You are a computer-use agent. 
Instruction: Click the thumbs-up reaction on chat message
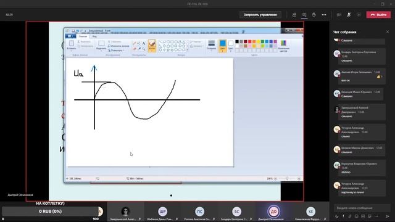coord(378,76)
